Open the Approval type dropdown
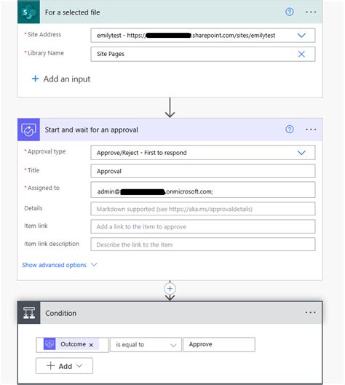 coord(301,153)
